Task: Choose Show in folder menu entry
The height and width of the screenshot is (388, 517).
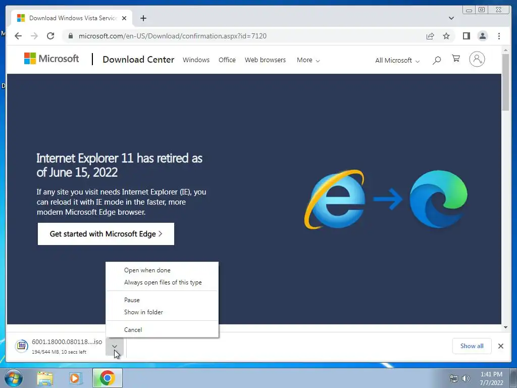Action: click(x=162, y=312)
